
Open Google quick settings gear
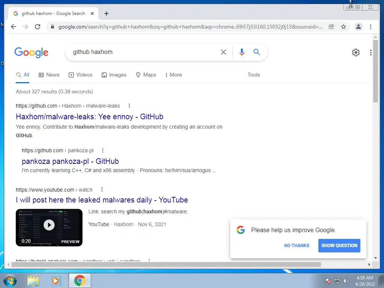point(356,52)
